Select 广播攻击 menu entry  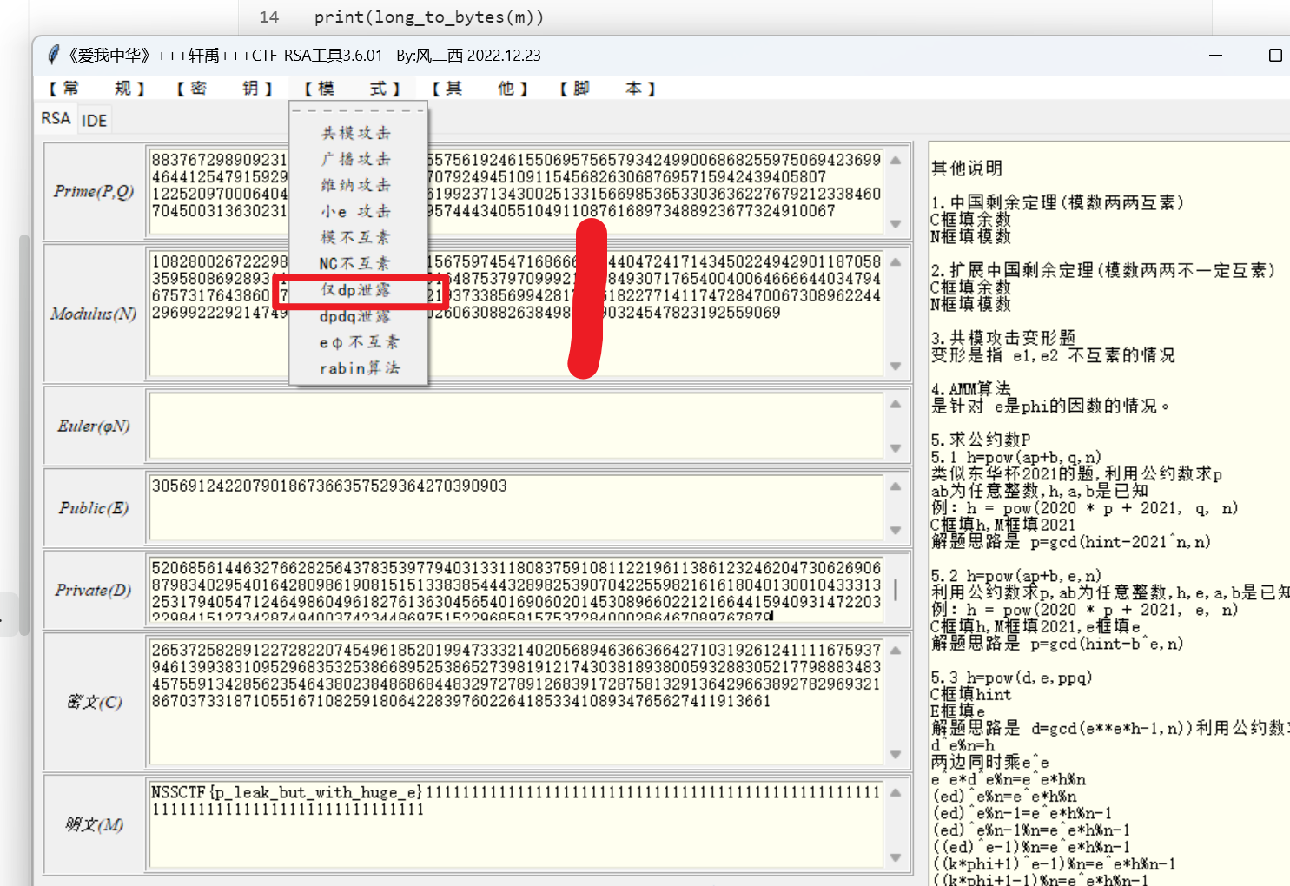click(x=356, y=159)
